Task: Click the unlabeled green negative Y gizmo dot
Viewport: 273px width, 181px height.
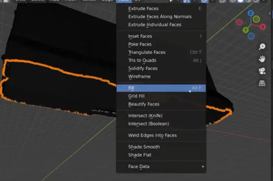Action: click(256, 19)
